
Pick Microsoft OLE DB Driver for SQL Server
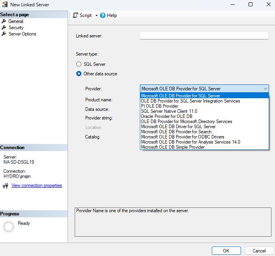coord(204,127)
